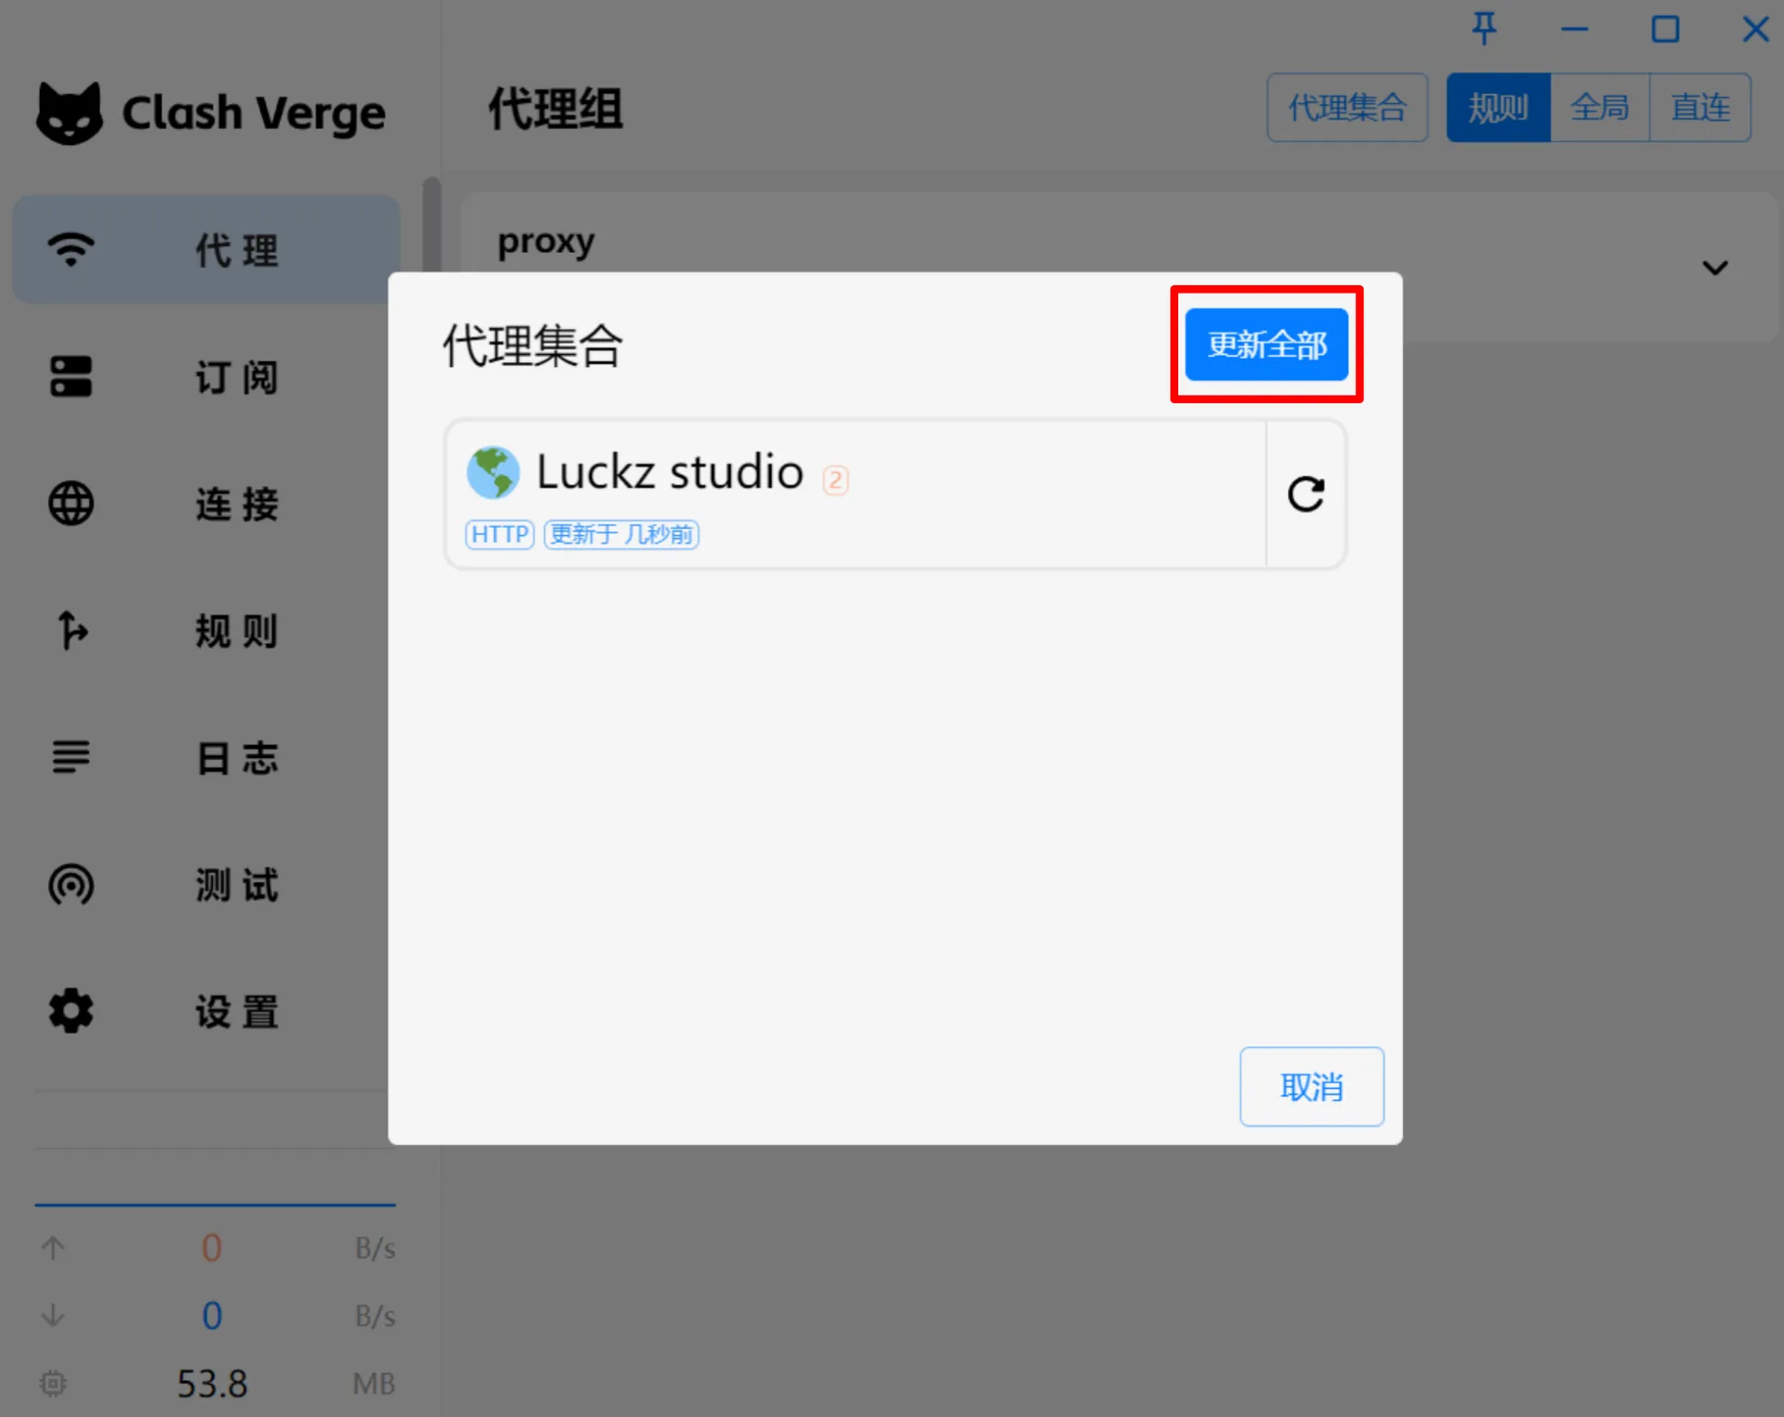Click the Luckz studio globe thumbnail
Image resolution: width=1784 pixels, height=1417 pixels.
click(492, 472)
